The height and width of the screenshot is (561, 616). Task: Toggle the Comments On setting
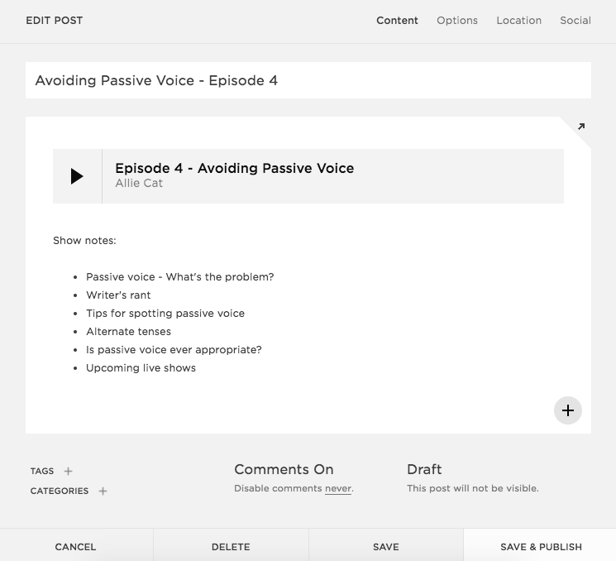284,469
